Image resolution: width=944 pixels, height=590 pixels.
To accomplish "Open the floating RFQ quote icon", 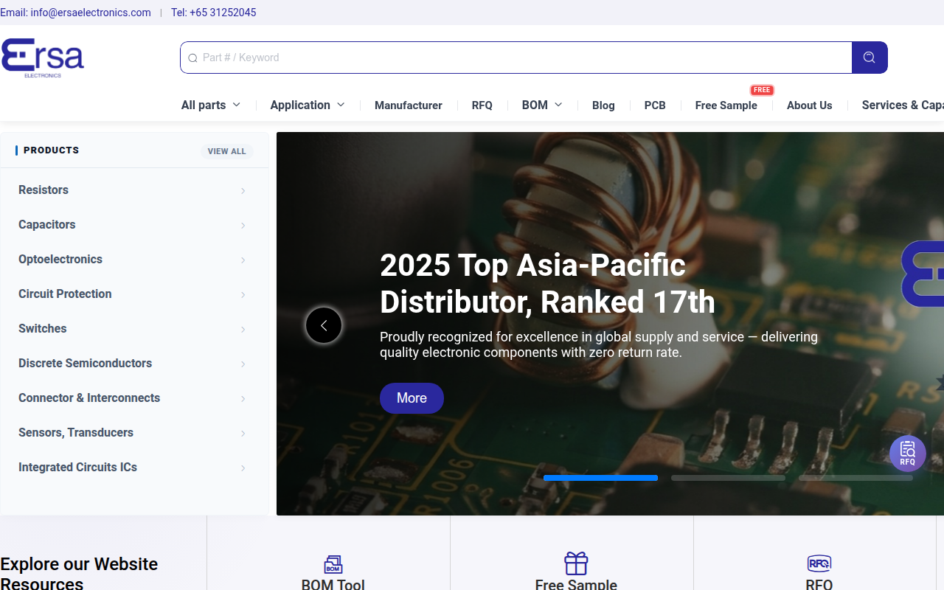I will 907,453.
